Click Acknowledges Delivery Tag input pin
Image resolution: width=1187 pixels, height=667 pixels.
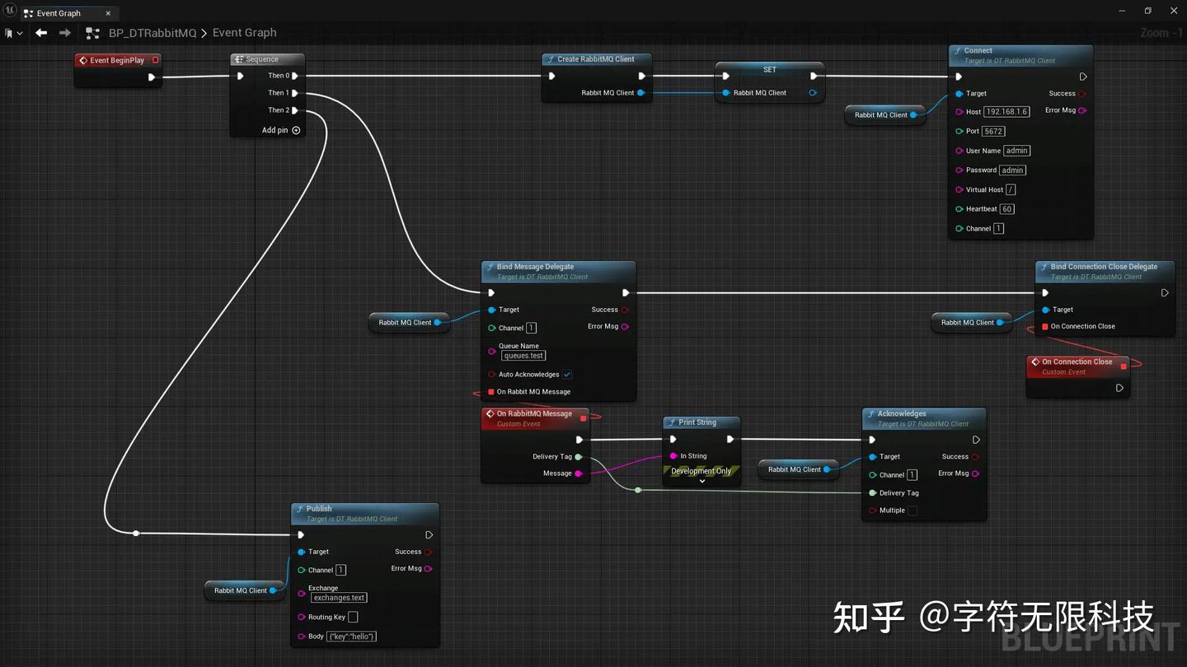tap(873, 493)
